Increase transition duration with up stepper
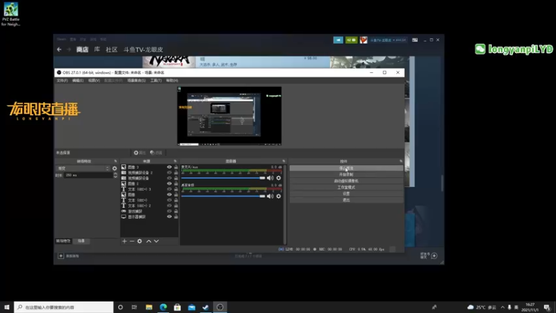The image size is (556, 313). 115,174
